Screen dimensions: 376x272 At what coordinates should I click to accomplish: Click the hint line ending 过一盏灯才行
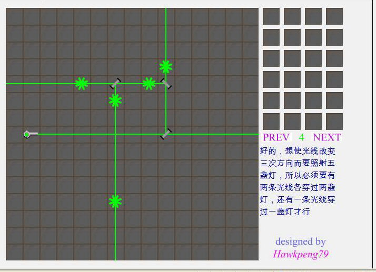[x=285, y=211]
